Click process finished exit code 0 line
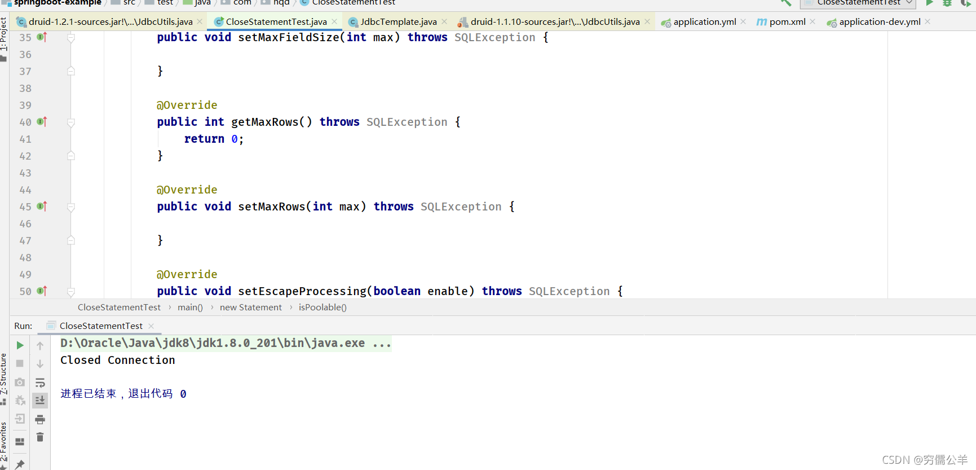976x470 pixels. pos(123,394)
